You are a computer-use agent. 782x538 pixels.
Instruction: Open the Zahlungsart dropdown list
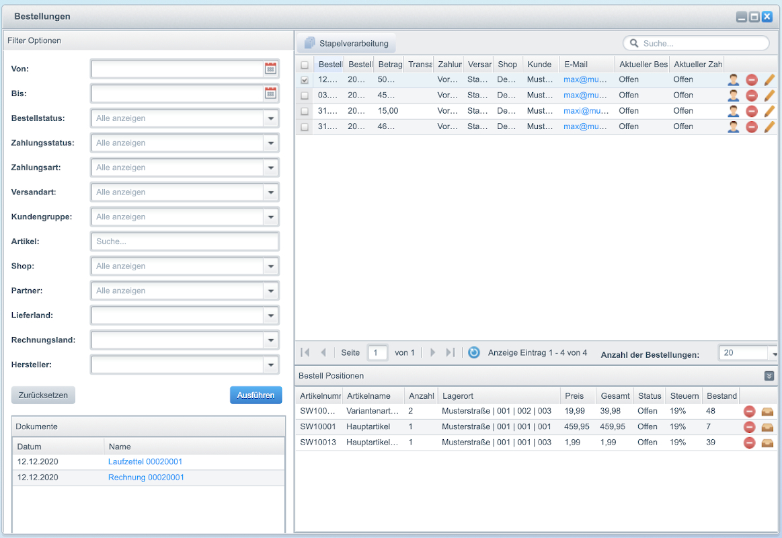(x=270, y=167)
